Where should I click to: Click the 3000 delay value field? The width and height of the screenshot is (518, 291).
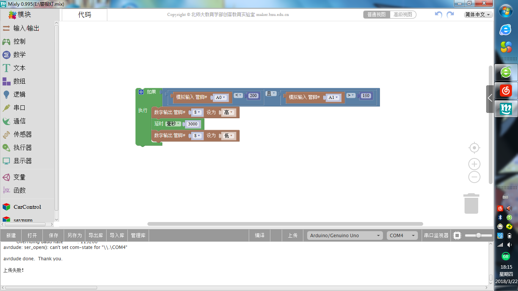tap(193, 124)
